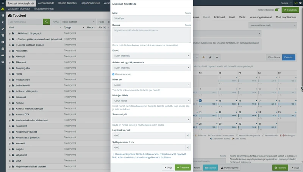The width and height of the screenshot is (303, 172).
Task: Open the shopping cart sidebar icon
Action: pos(3,35)
